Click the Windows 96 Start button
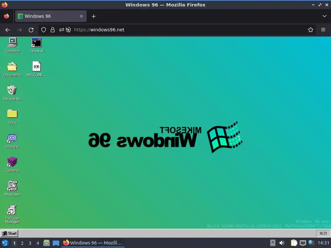331x248 pixels. 9,233
